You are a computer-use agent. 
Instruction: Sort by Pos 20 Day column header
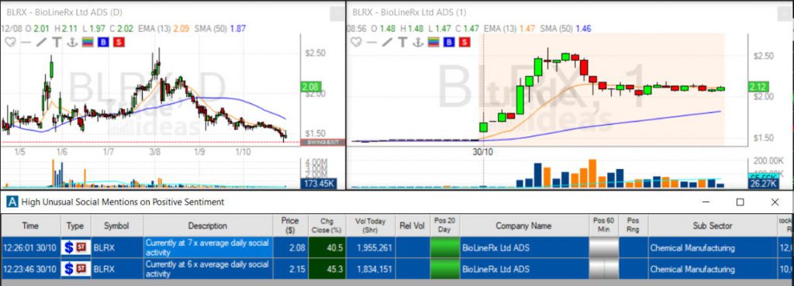click(x=444, y=226)
